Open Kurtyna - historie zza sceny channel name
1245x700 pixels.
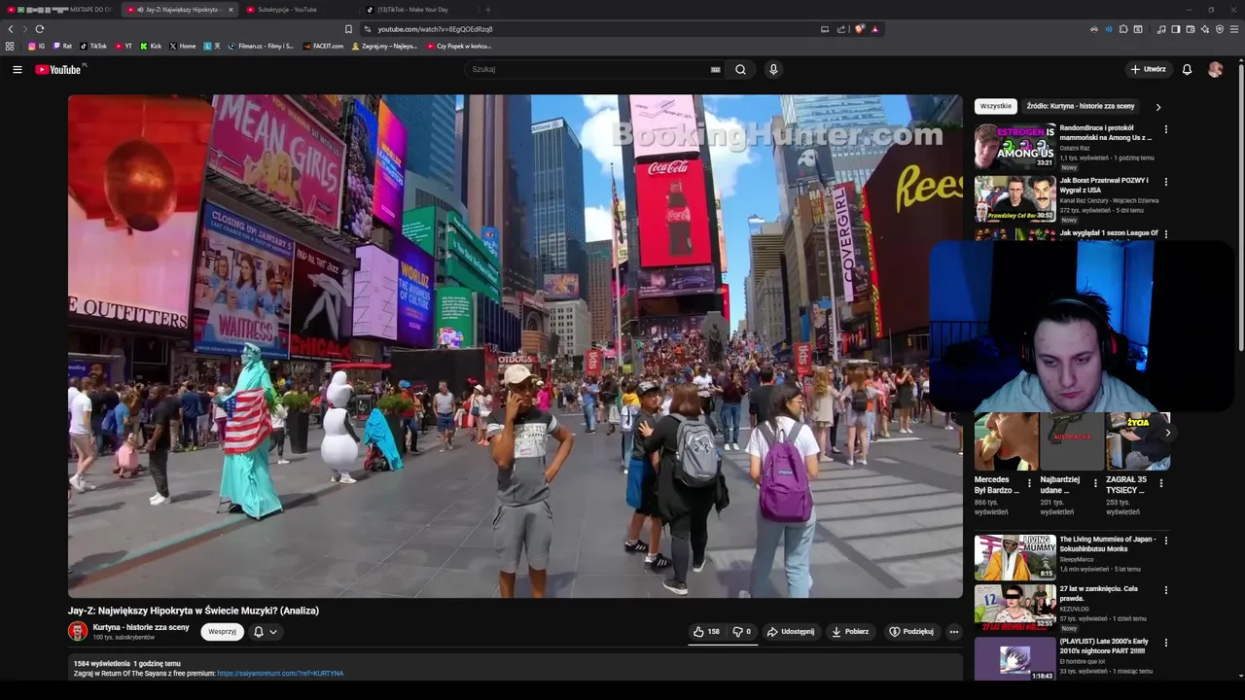141,627
